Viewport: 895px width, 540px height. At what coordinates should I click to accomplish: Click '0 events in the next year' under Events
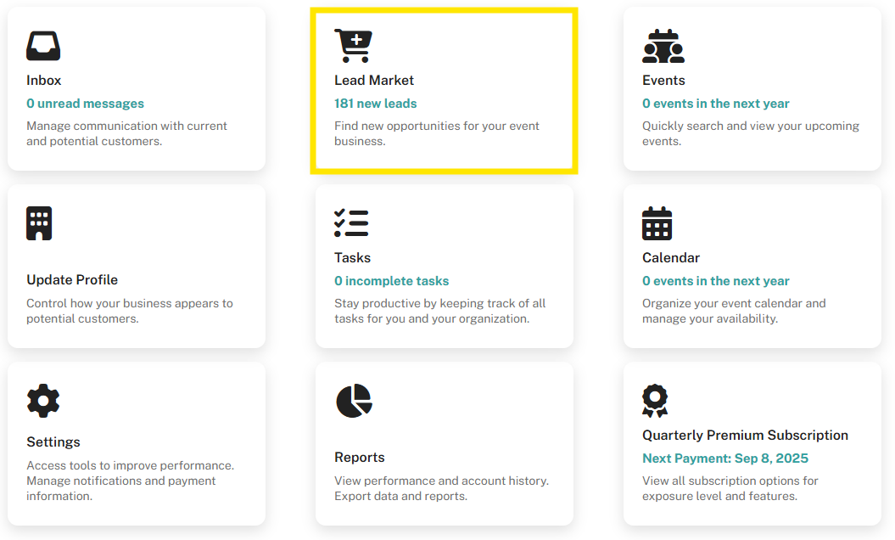tap(716, 104)
